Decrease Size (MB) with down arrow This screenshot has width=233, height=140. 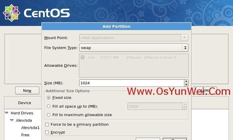[186, 85]
